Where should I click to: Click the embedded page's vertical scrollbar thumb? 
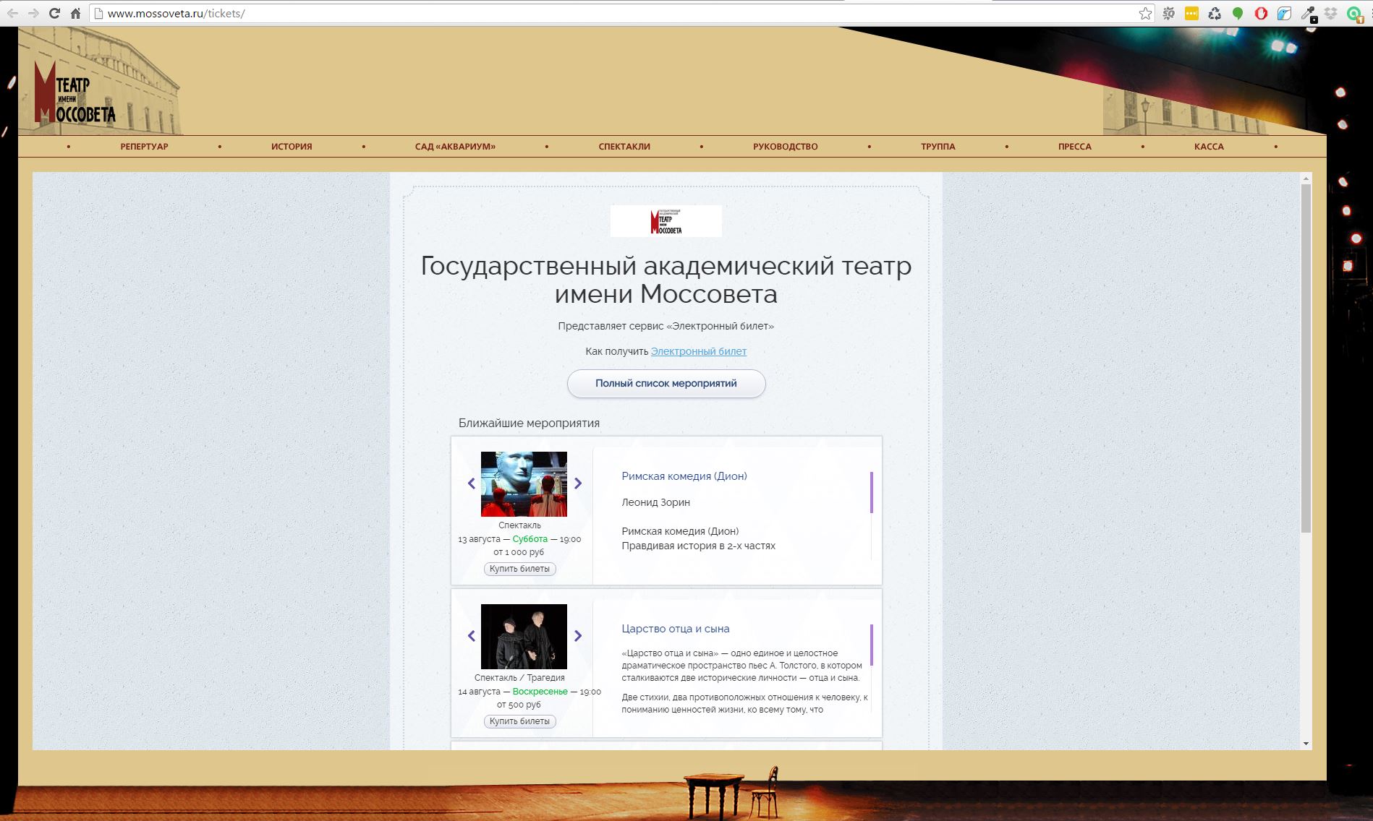click(1306, 358)
